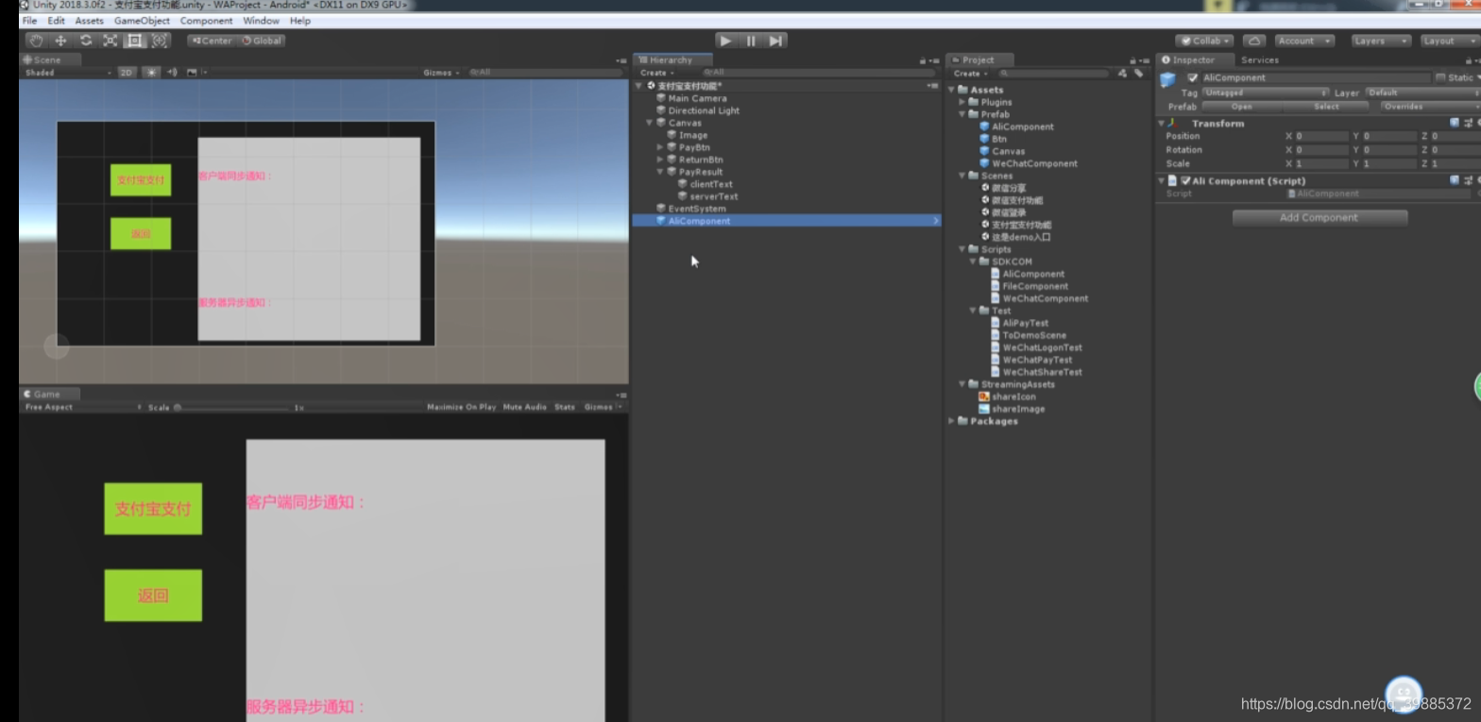Image resolution: width=1481 pixels, height=722 pixels.
Task: Open the Tag Untagged dropdown
Action: (x=1266, y=92)
